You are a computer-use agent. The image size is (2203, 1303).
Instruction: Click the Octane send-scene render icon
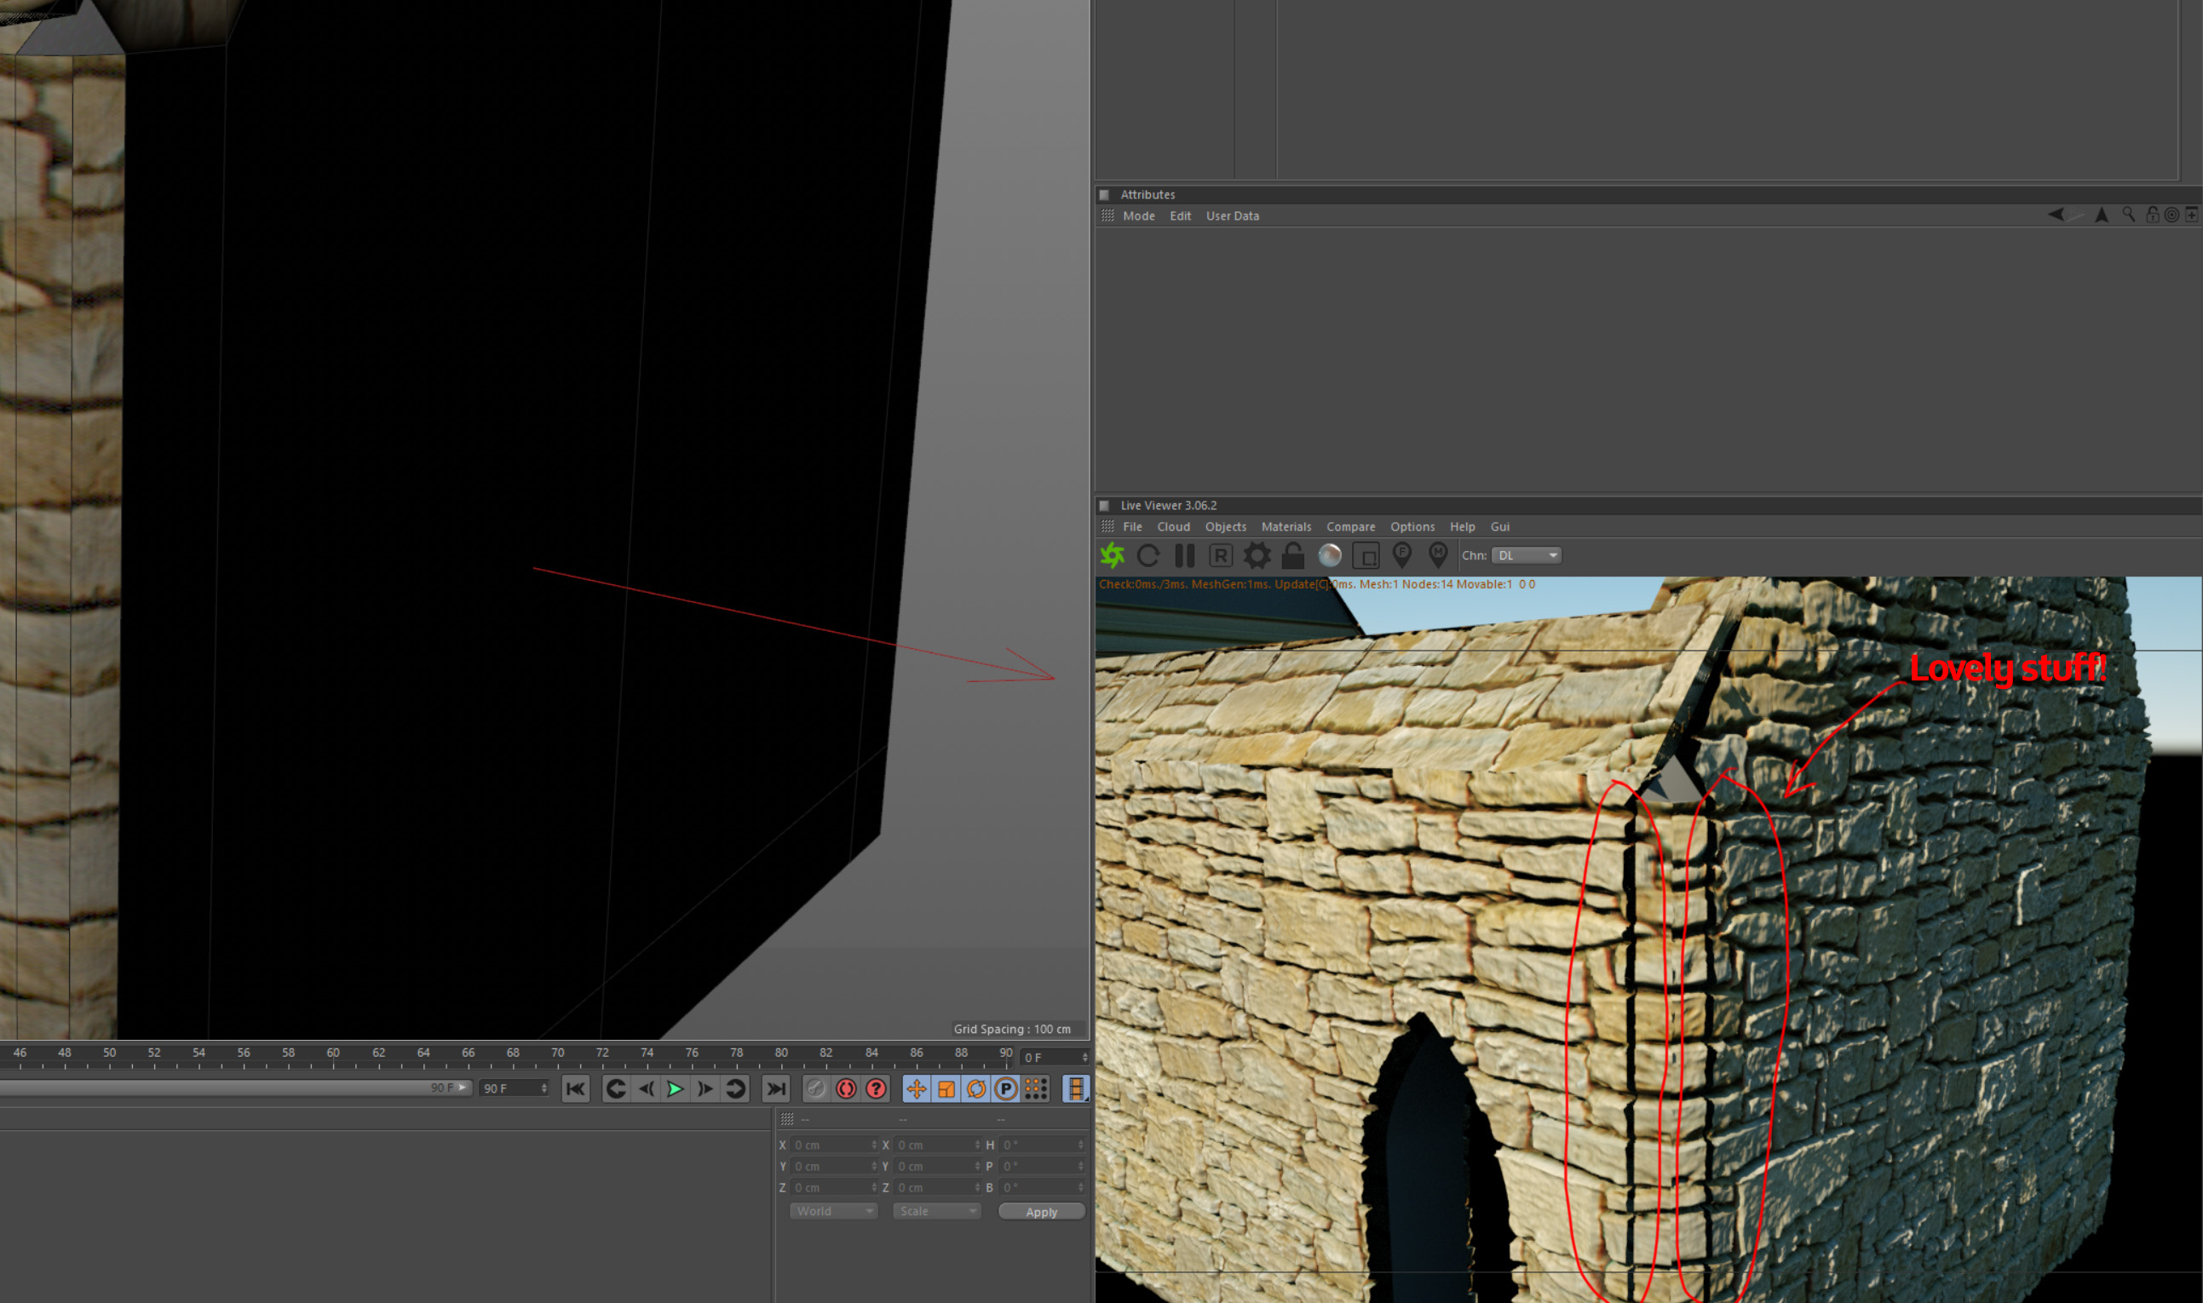pos(1113,555)
